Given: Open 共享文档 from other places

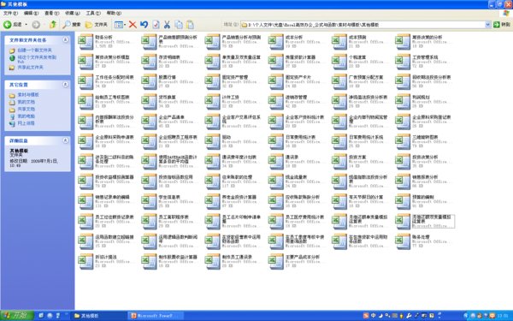Looking at the screenshot, I should 27,109.
